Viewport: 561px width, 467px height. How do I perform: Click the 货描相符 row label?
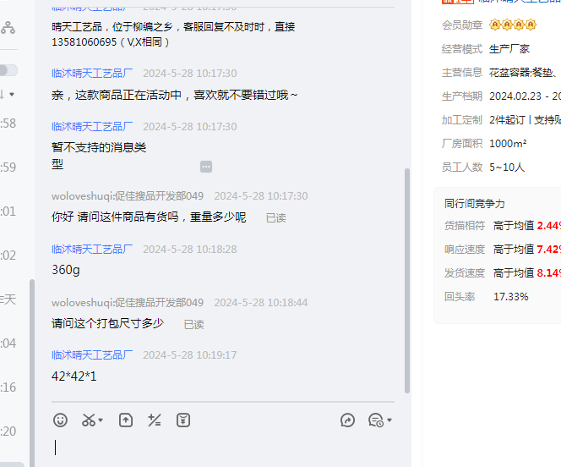[465, 226]
